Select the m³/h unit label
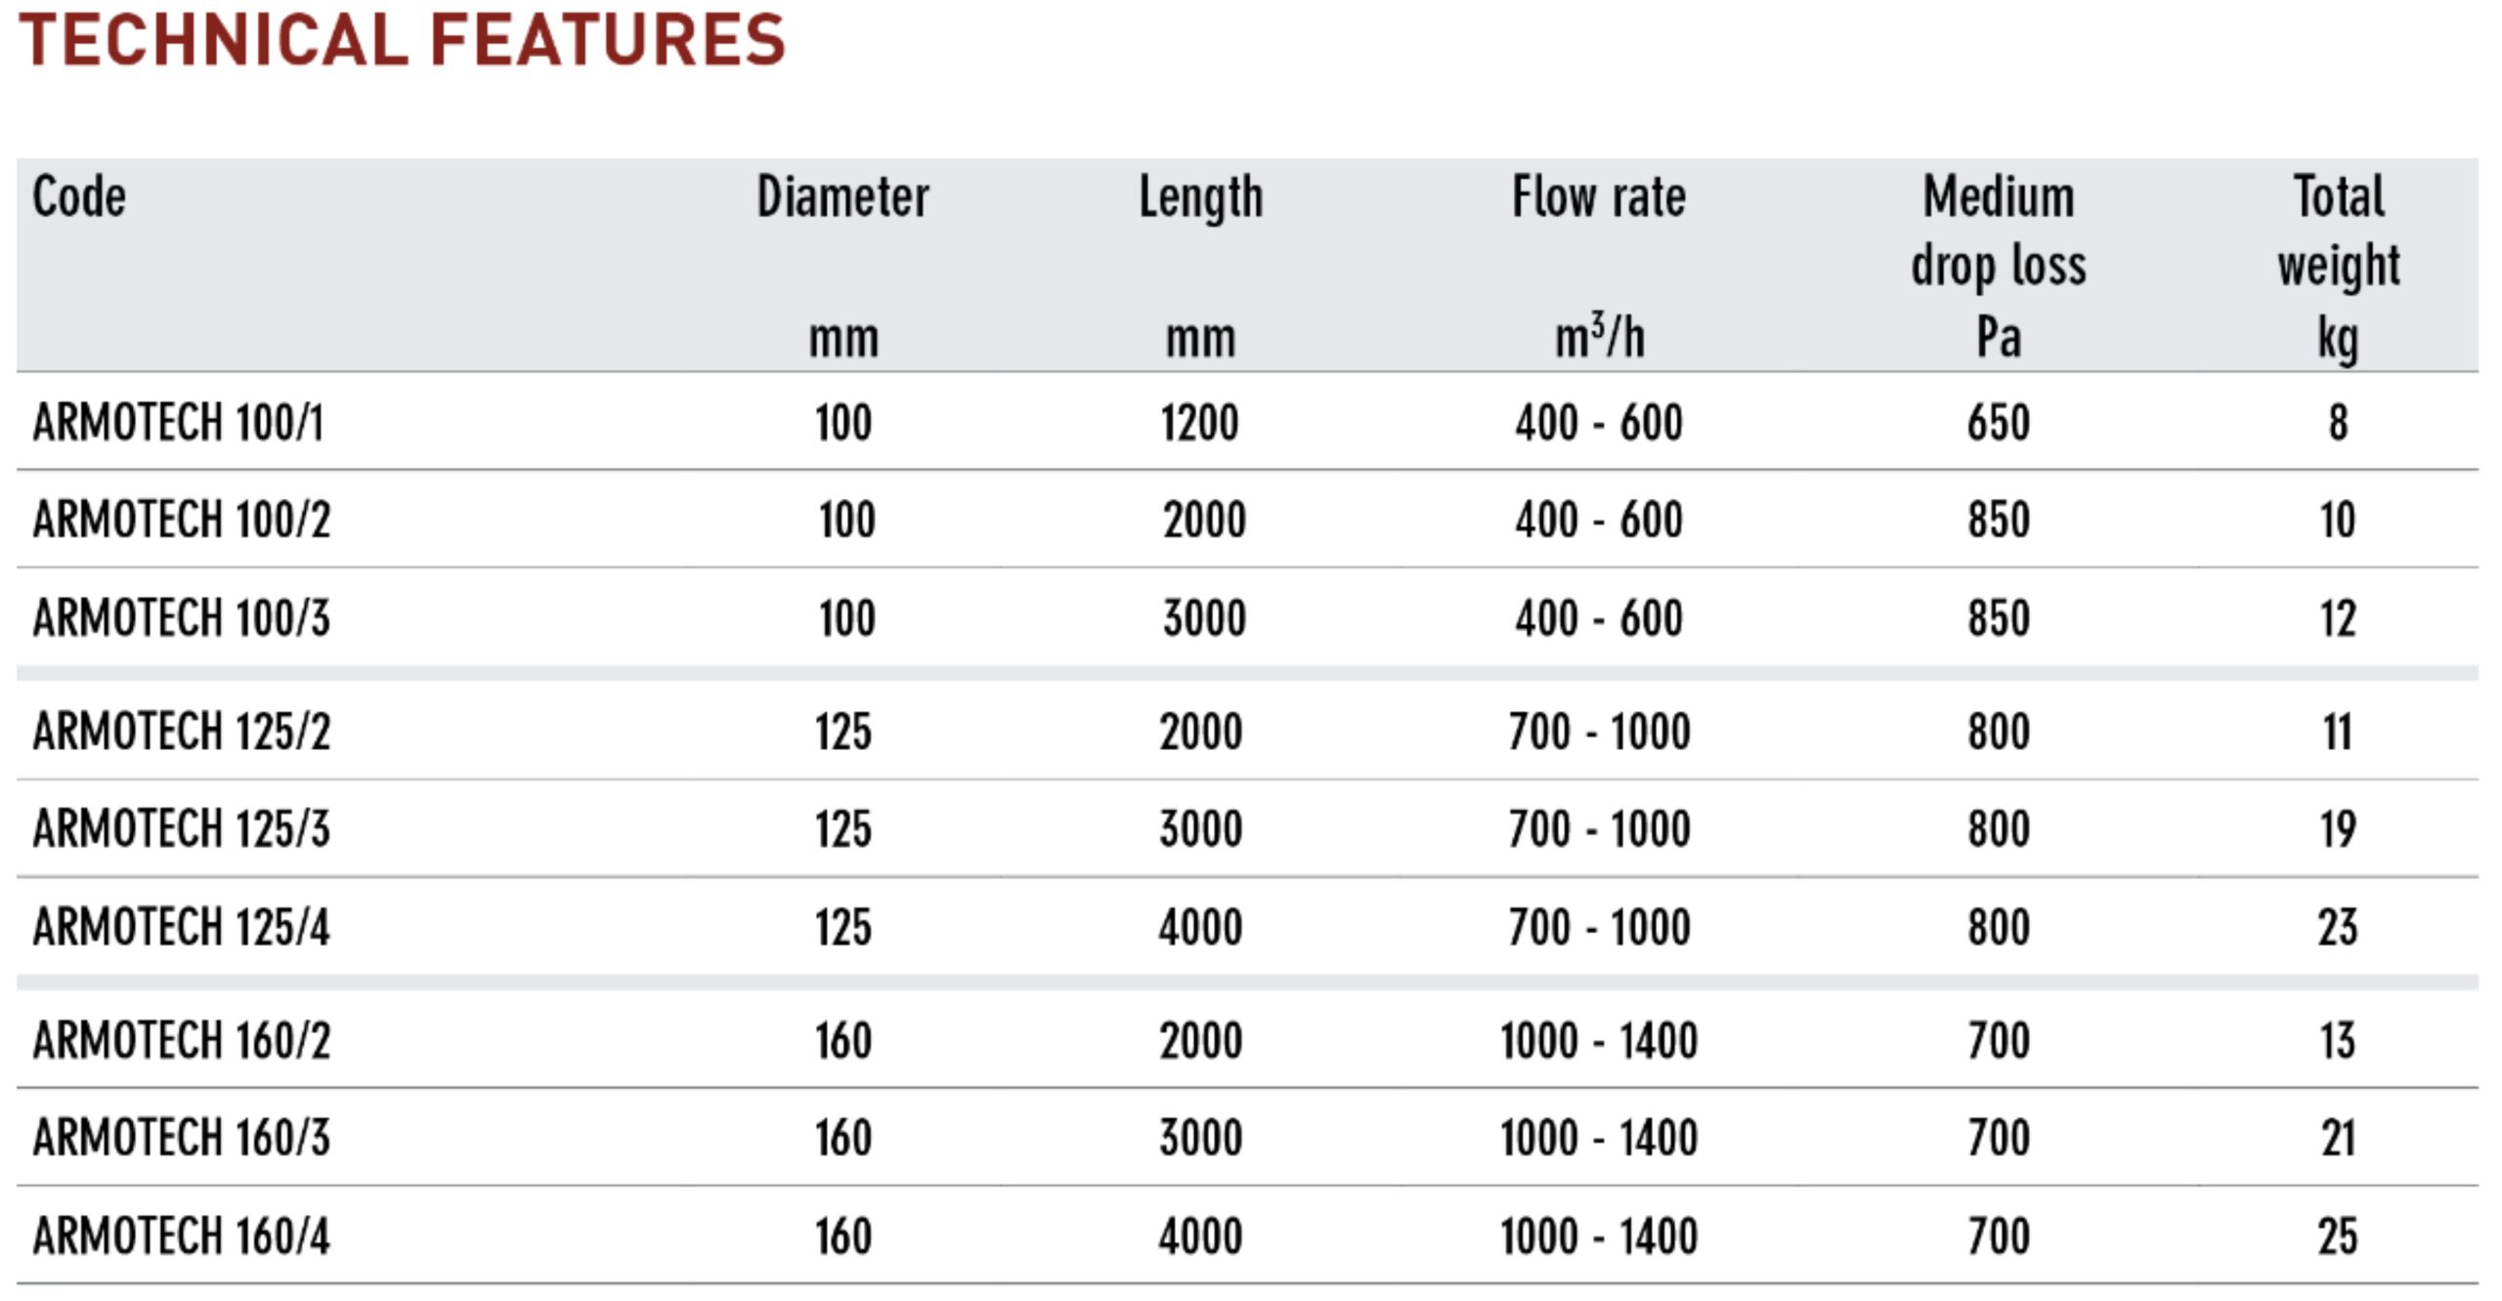This screenshot has width=2502, height=1301. [1600, 337]
